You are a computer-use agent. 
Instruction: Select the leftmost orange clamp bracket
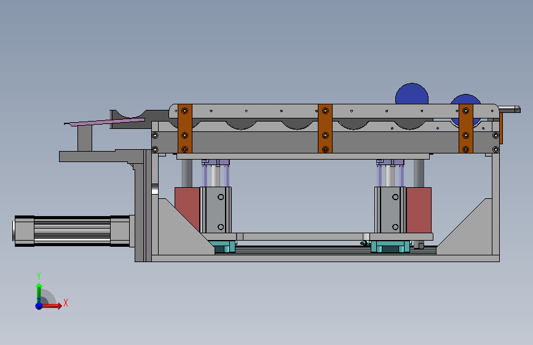coord(185,129)
